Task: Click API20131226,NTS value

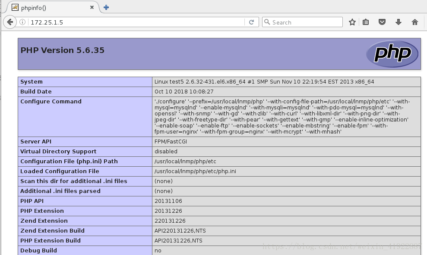Action: click(x=178, y=241)
